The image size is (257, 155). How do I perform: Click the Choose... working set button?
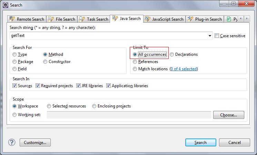(228, 115)
